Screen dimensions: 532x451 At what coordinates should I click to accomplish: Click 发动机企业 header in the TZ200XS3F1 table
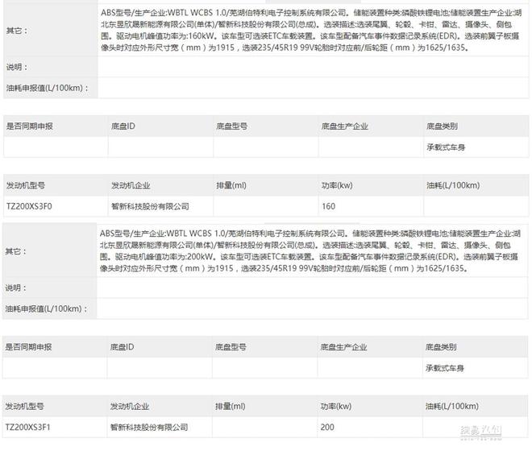(x=130, y=406)
